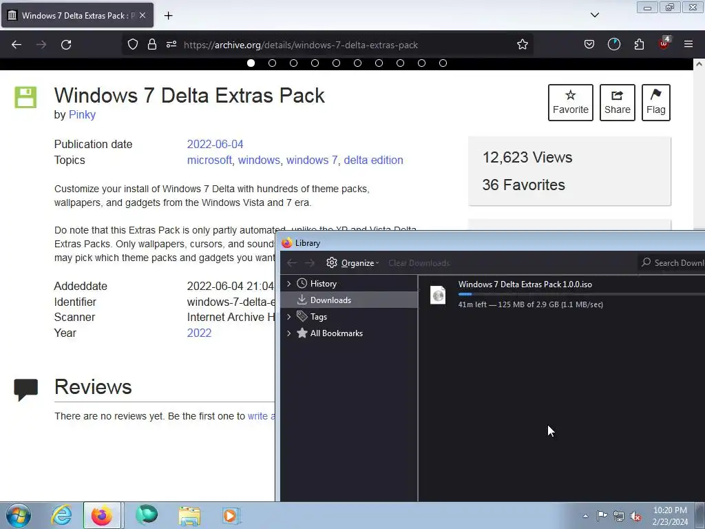Select the fifth carousel dot
The image size is (705, 529).
click(336, 63)
